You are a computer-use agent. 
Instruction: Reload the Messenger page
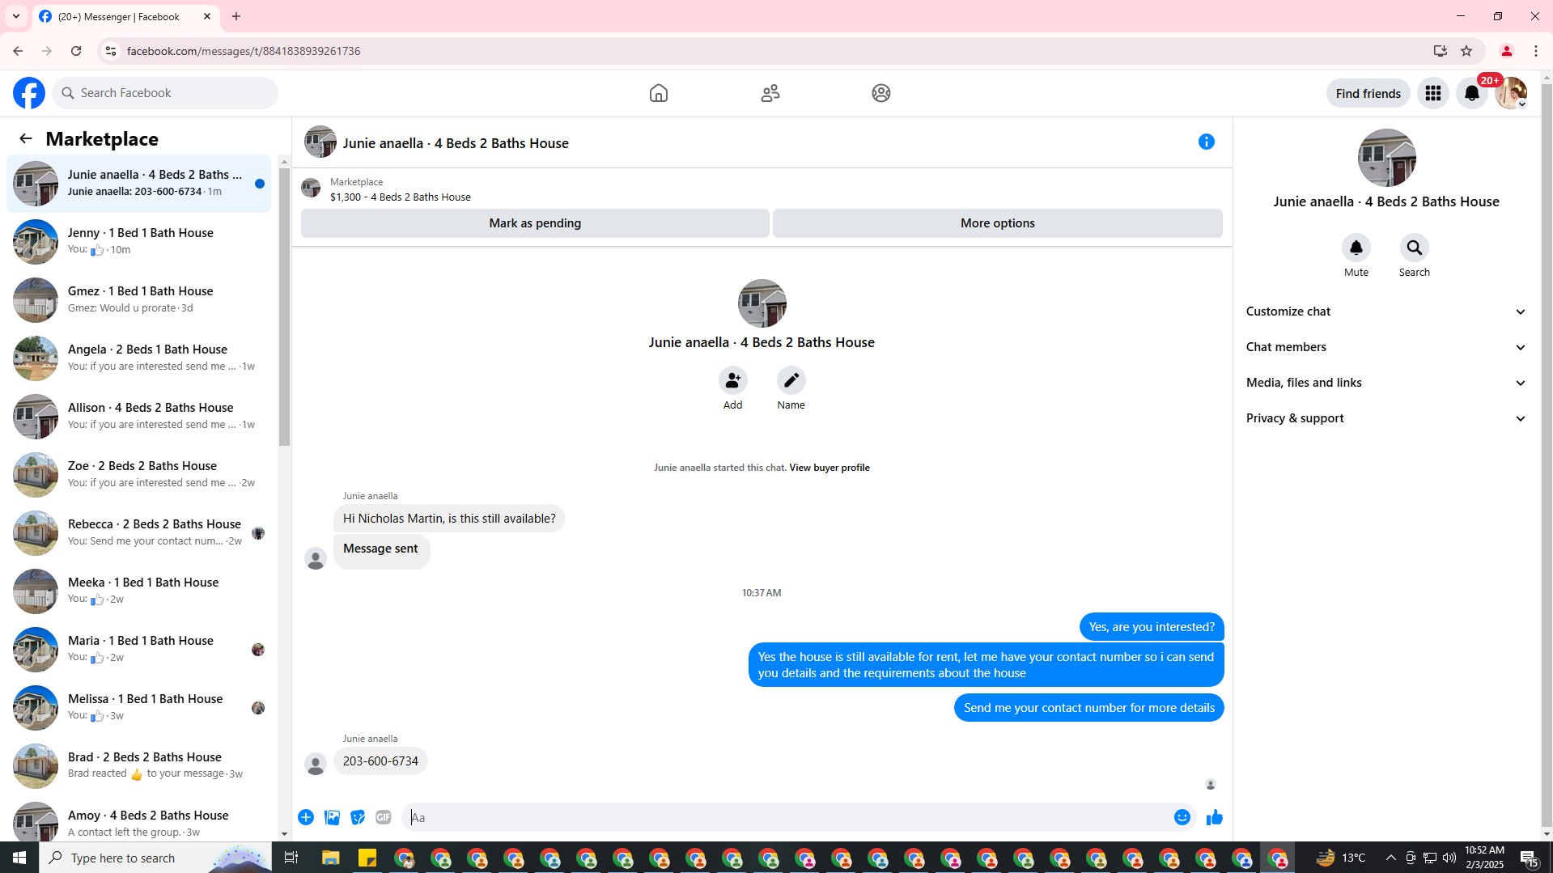(x=76, y=51)
